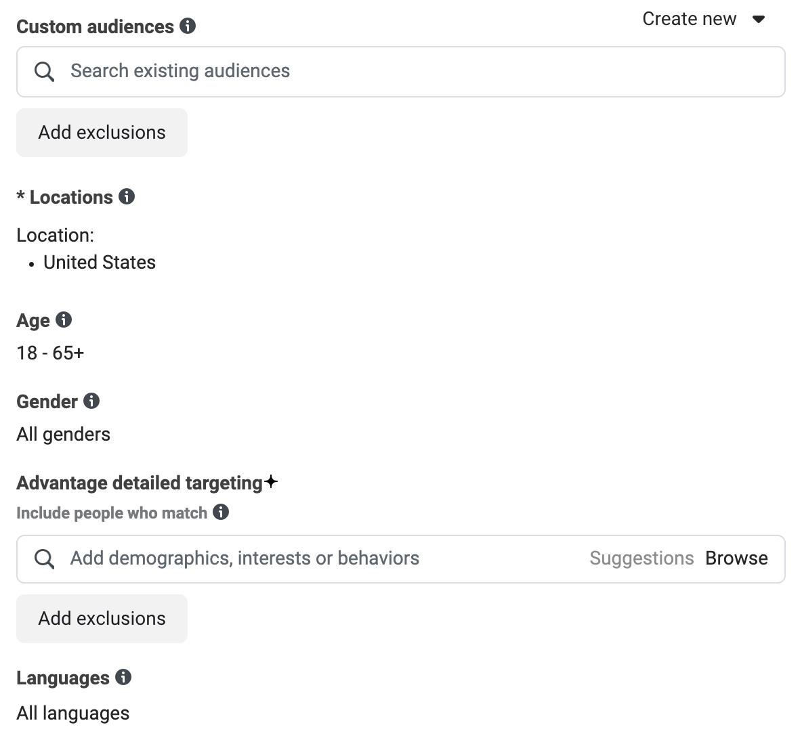Image resolution: width=802 pixels, height=746 pixels.
Task: Open the Create new dropdown
Action: pos(704,19)
